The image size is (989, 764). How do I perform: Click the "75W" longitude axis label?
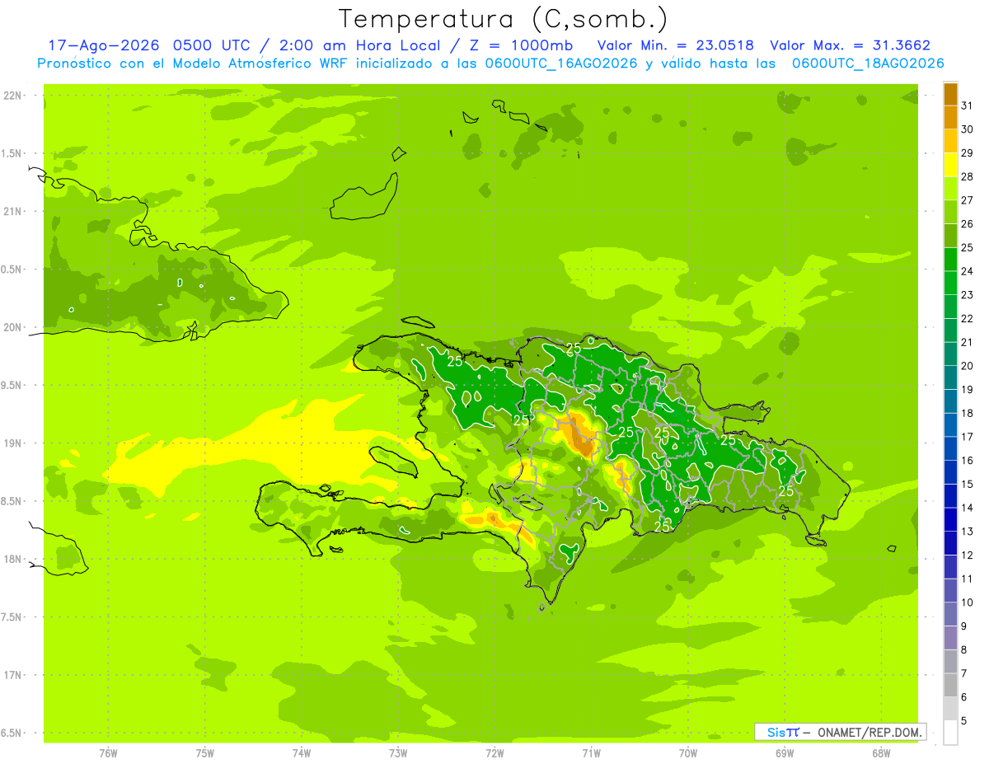pyautogui.click(x=205, y=753)
